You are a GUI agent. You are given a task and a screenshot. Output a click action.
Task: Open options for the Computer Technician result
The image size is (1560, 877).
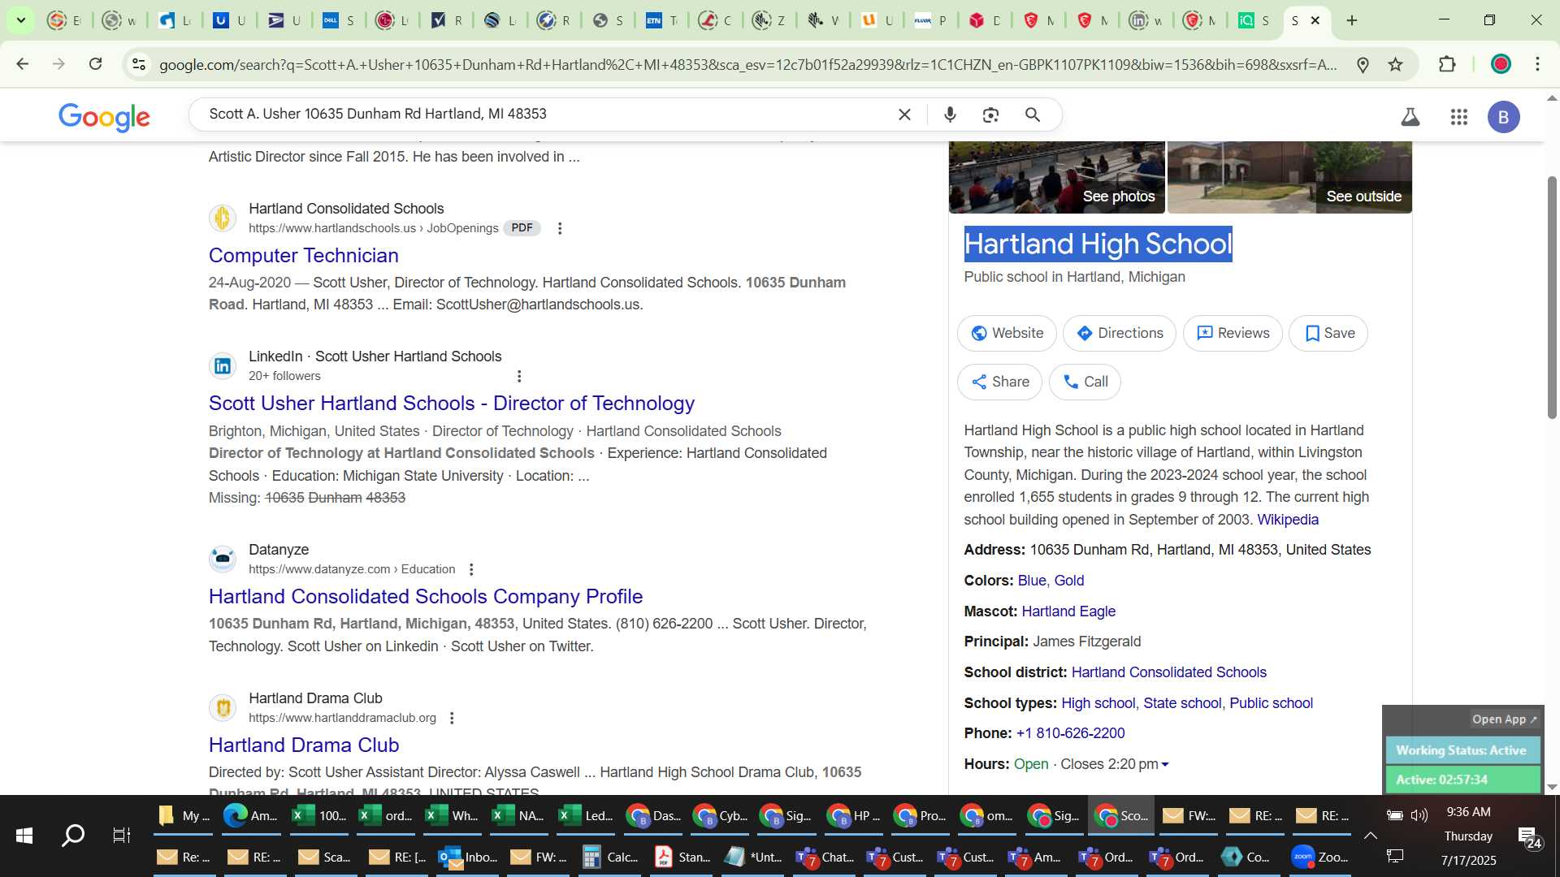559,228
